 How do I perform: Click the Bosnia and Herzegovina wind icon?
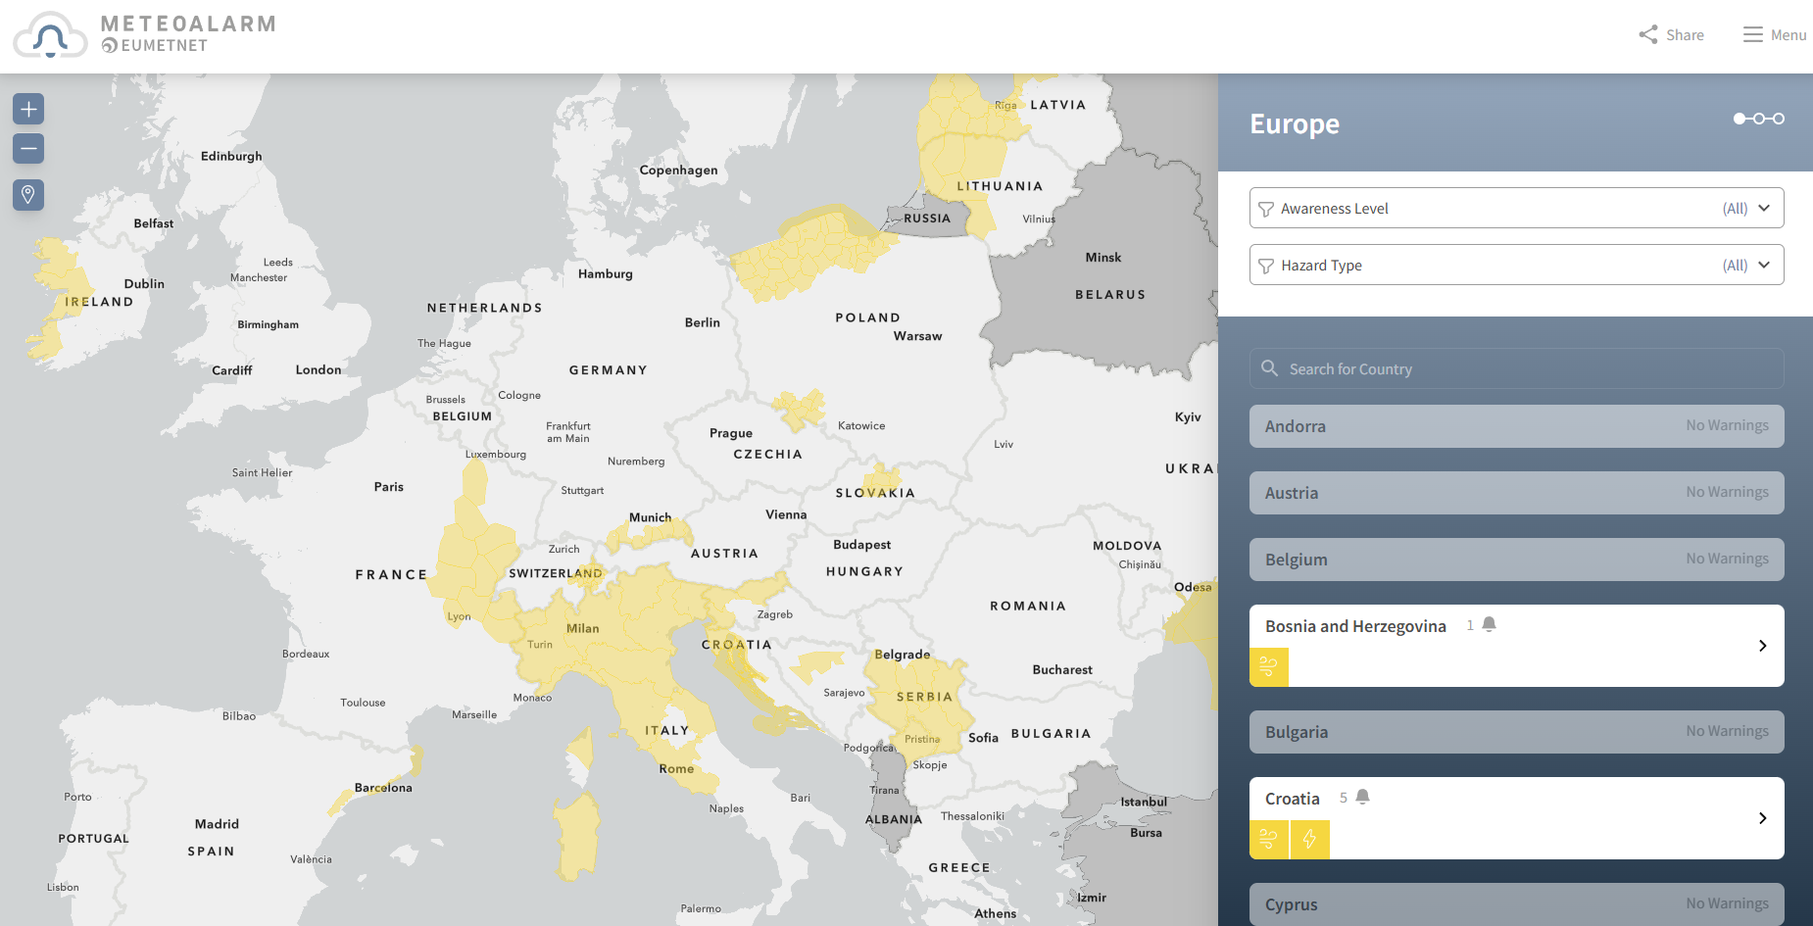pyautogui.click(x=1269, y=667)
